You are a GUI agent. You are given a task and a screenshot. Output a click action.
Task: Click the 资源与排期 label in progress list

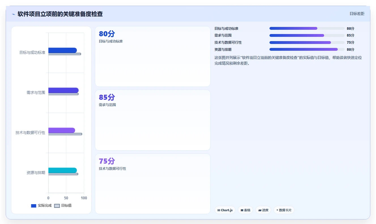223,49
